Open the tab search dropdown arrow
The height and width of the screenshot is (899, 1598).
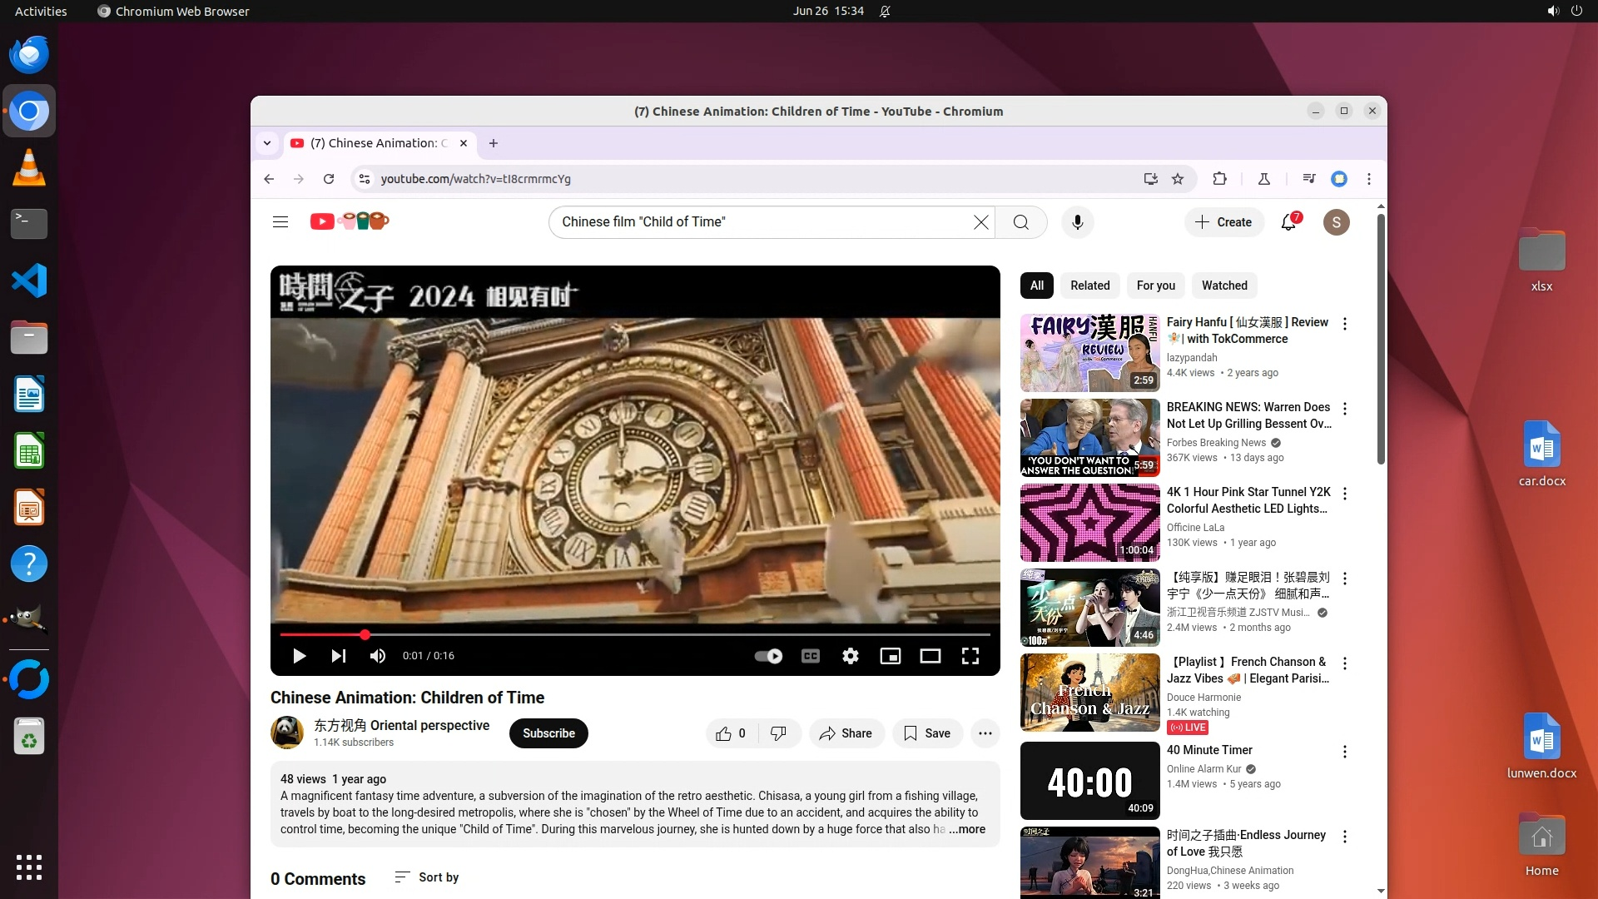(x=267, y=143)
